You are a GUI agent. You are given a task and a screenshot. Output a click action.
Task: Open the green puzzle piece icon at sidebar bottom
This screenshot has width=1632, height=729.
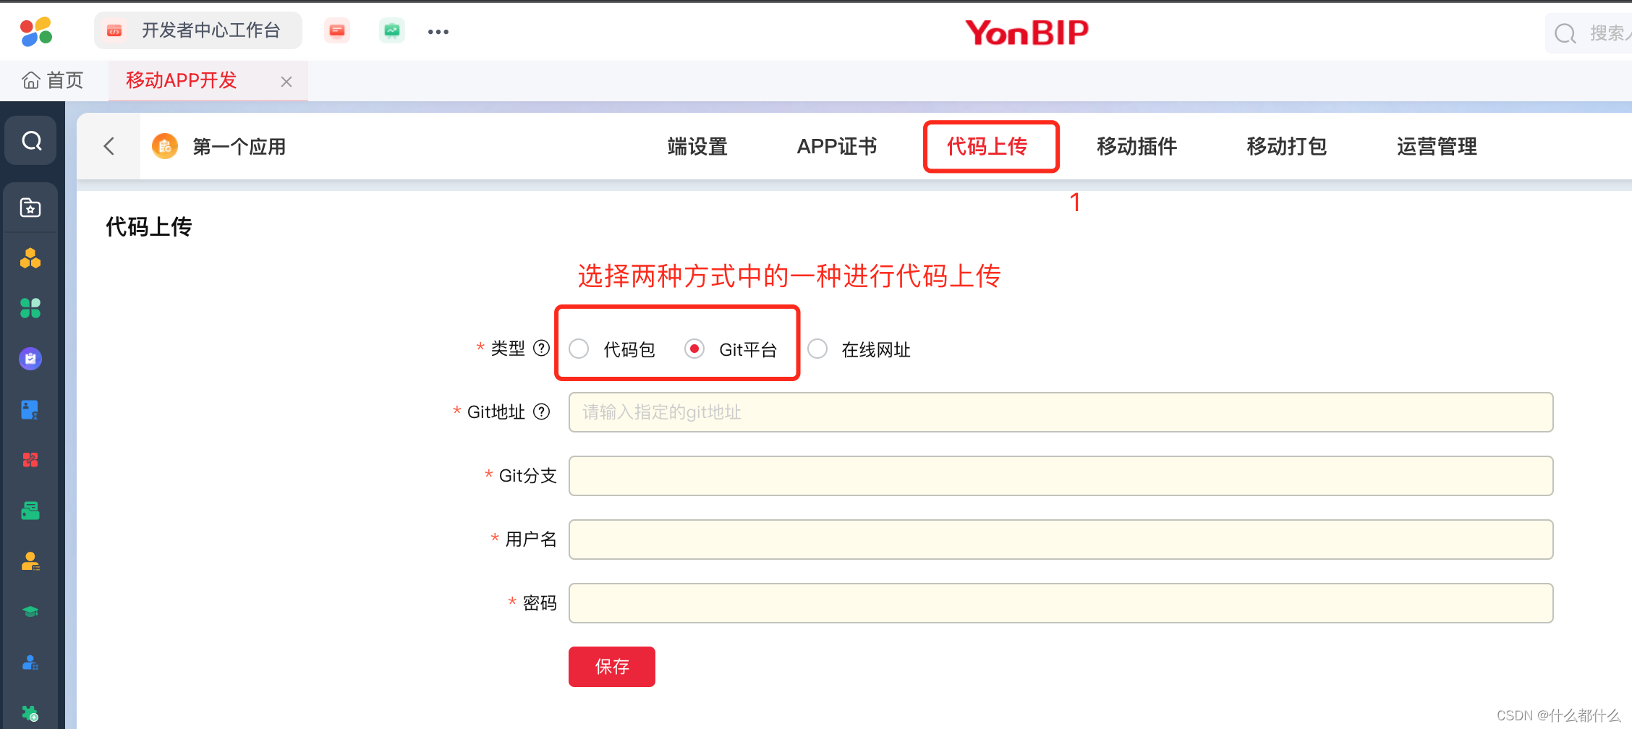pos(30,713)
